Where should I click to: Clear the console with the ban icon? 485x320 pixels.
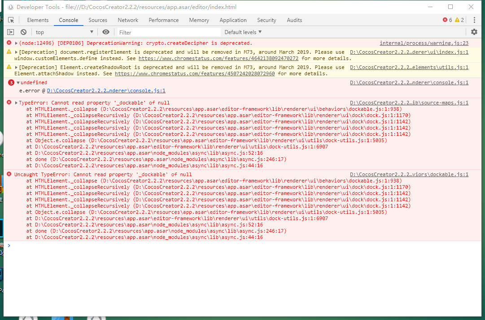[x=23, y=32]
